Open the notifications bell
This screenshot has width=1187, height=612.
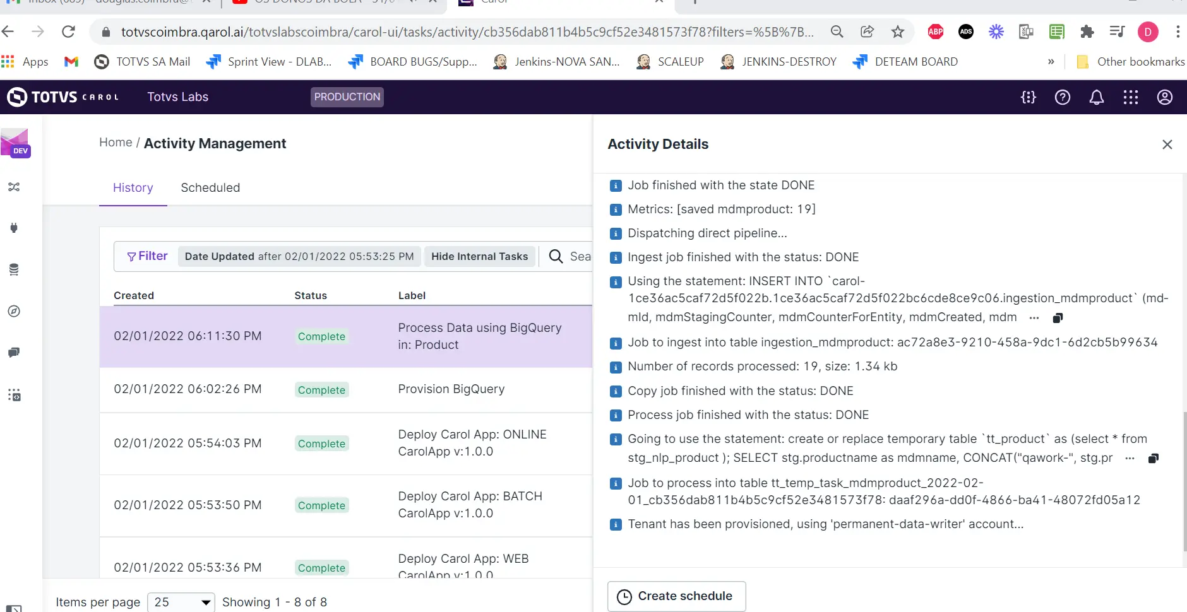1097,97
